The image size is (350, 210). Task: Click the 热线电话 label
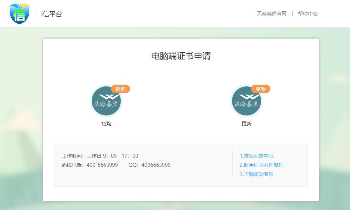click(x=73, y=165)
